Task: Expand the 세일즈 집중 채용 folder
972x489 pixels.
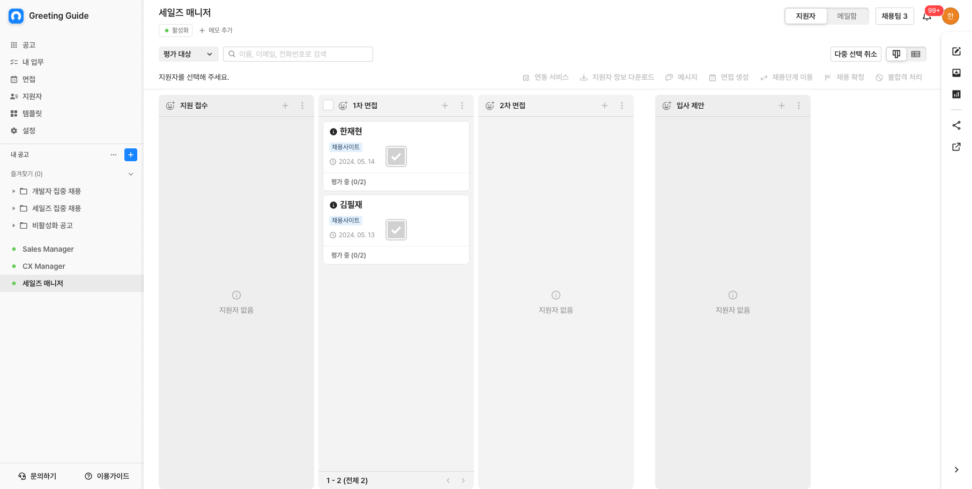Action: pyautogui.click(x=14, y=208)
